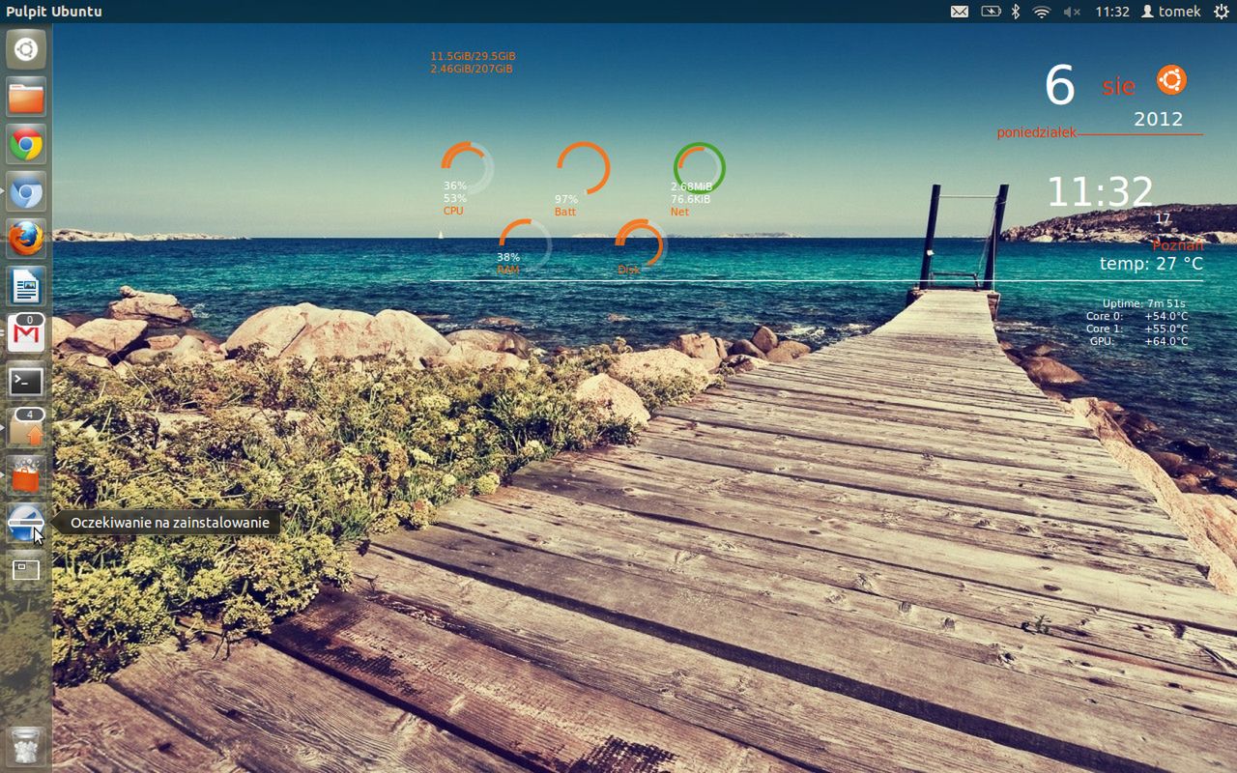
Task: Click the 97% Batt progress ring widget
Action: click(x=584, y=166)
